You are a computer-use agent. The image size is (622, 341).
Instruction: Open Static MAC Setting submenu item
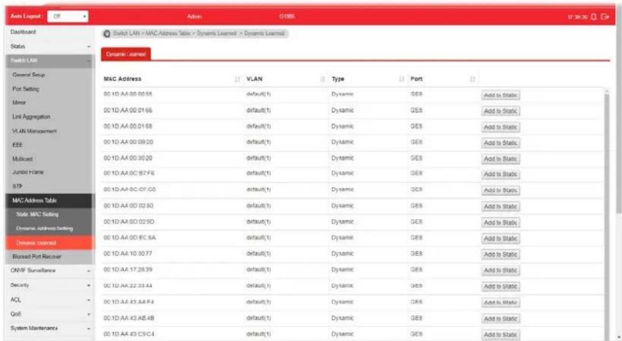[37, 214]
